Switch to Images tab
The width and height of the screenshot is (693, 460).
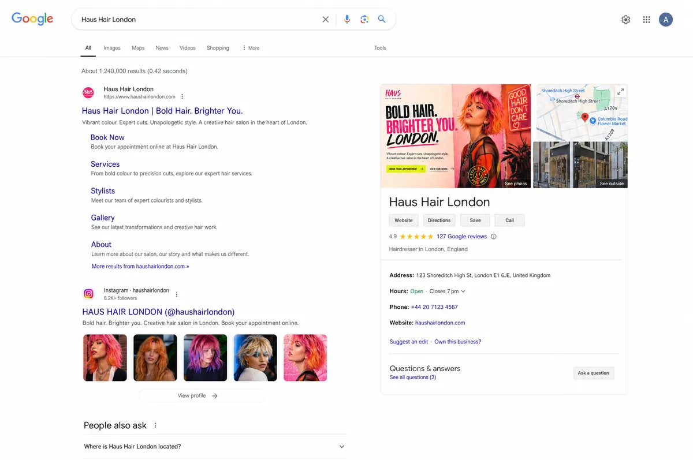pos(112,48)
